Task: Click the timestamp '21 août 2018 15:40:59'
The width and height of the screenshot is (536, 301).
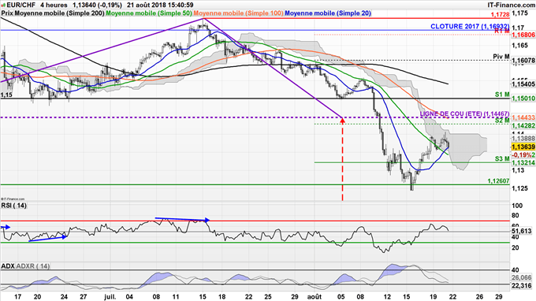Action: click(x=160, y=6)
